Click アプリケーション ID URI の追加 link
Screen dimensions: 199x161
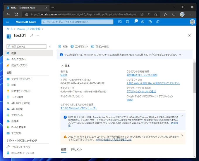(141, 92)
